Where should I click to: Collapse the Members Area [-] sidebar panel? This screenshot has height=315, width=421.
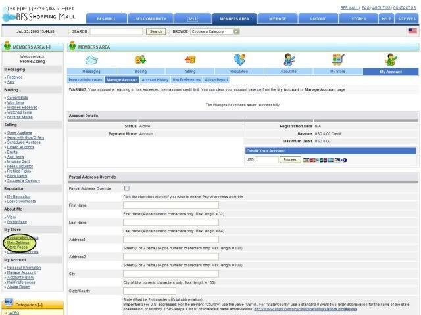pyautogui.click(x=32, y=47)
